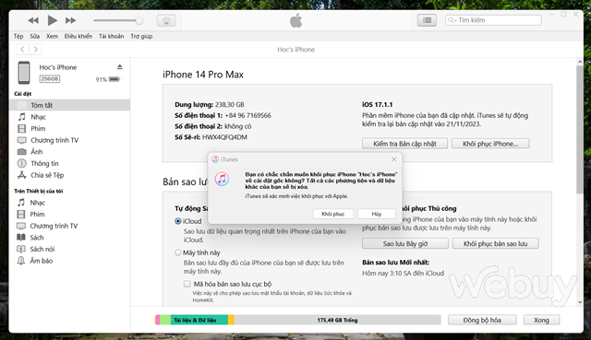Open the list view toolbar button
Screen dimensions: 591x340
tap(427, 20)
